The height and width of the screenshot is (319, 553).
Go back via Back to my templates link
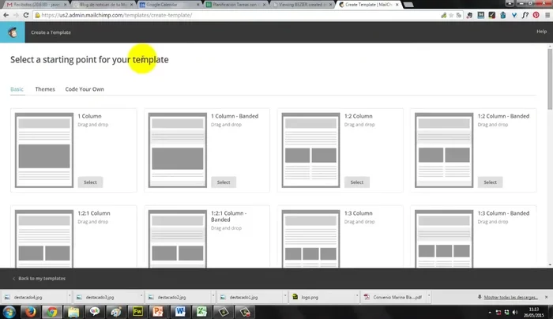pyautogui.click(x=39, y=279)
